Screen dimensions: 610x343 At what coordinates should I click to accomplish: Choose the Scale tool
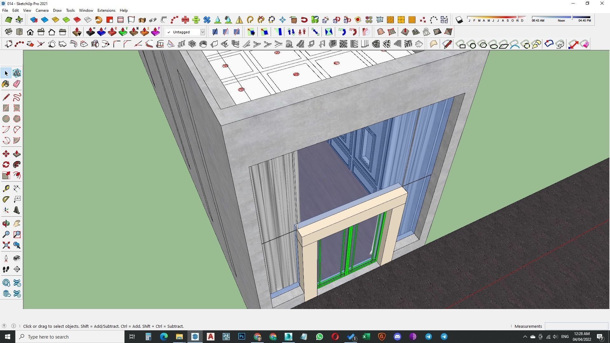point(6,175)
